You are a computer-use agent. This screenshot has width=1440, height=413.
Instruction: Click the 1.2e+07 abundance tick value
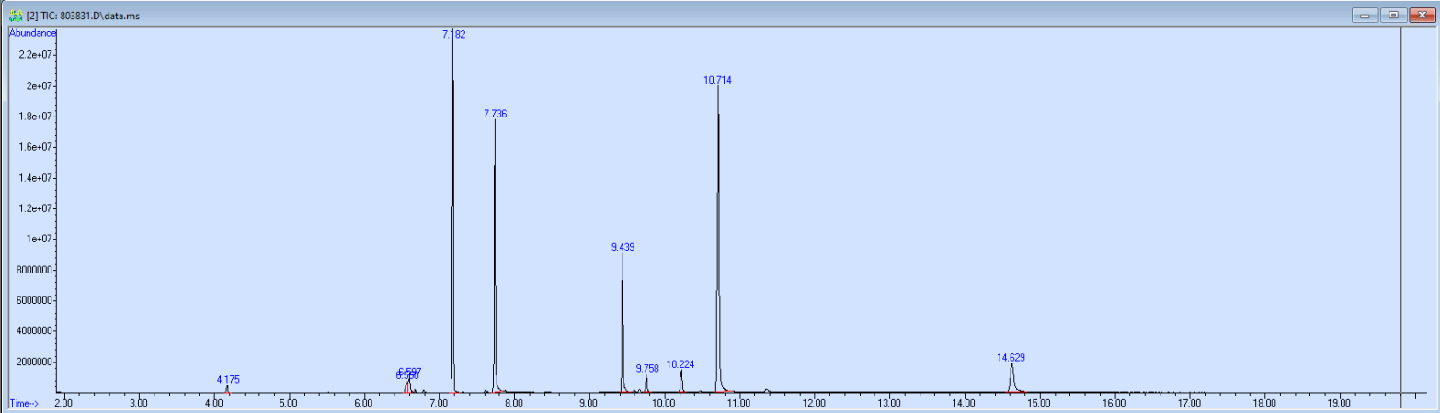[x=38, y=208]
